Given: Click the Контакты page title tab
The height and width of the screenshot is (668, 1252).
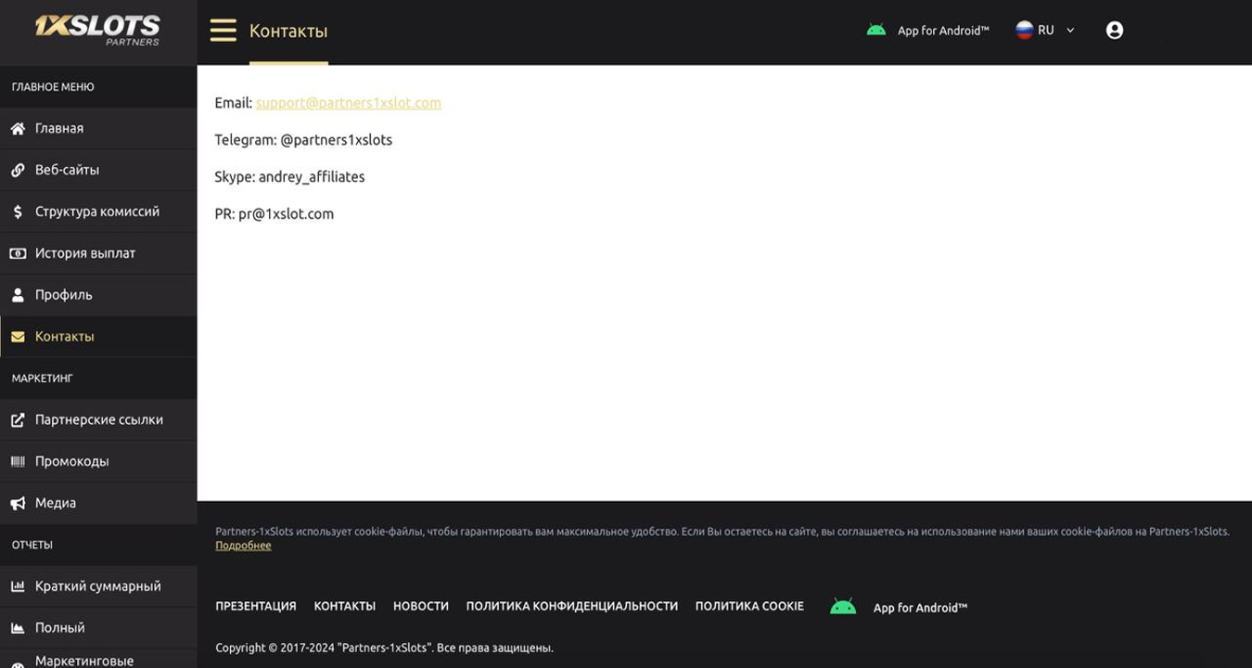Looking at the screenshot, I should [x=288, y=32].
